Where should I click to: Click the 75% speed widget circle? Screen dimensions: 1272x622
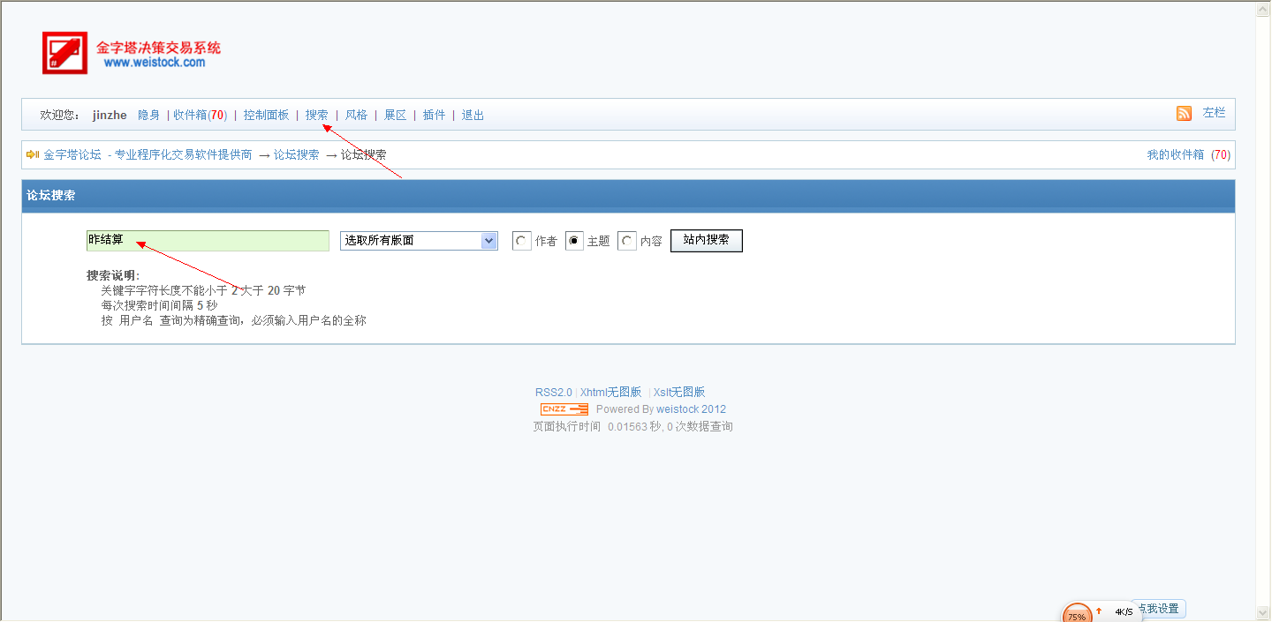[x=1077, y=614]
